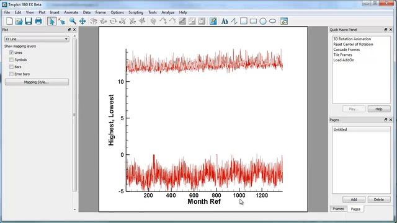Click the Add page button

coord(354,199)
